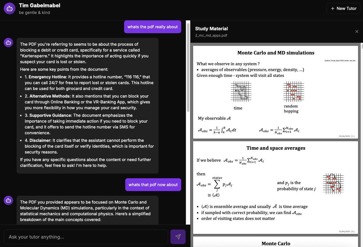Screen dimensions: 363x247
Task: Click the bot avatar beside the Kartensperre reply
Action: point(8,43)
